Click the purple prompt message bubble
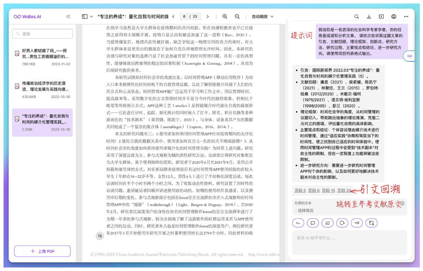The width and height of the screenshot is (423, 271). 362,42
